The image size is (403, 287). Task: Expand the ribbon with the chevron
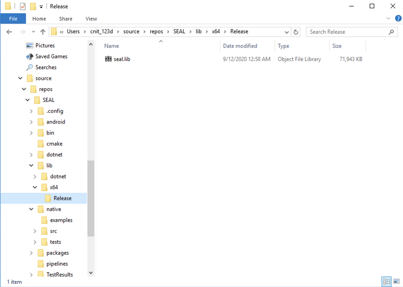388,19
